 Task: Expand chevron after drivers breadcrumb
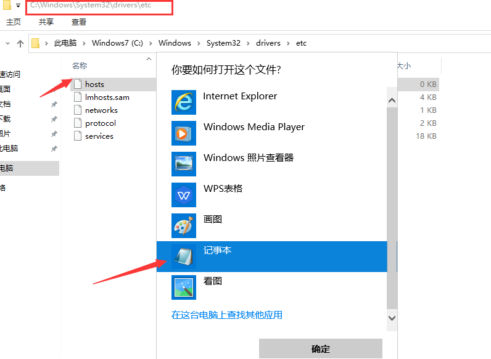point(288,43)
